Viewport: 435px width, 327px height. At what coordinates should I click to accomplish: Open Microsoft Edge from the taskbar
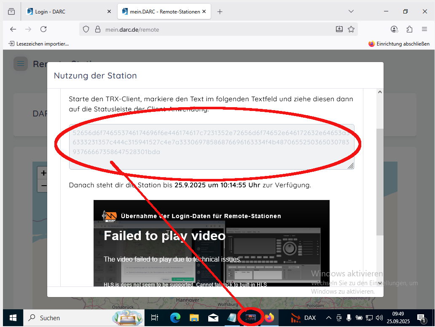pyautogui.click(x=175, y=318)
